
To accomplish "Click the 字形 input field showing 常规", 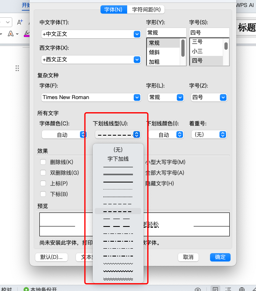I will (x=166, y=32).
